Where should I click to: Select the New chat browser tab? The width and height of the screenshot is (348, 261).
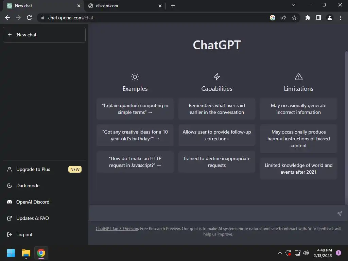[x=43, y=6]
